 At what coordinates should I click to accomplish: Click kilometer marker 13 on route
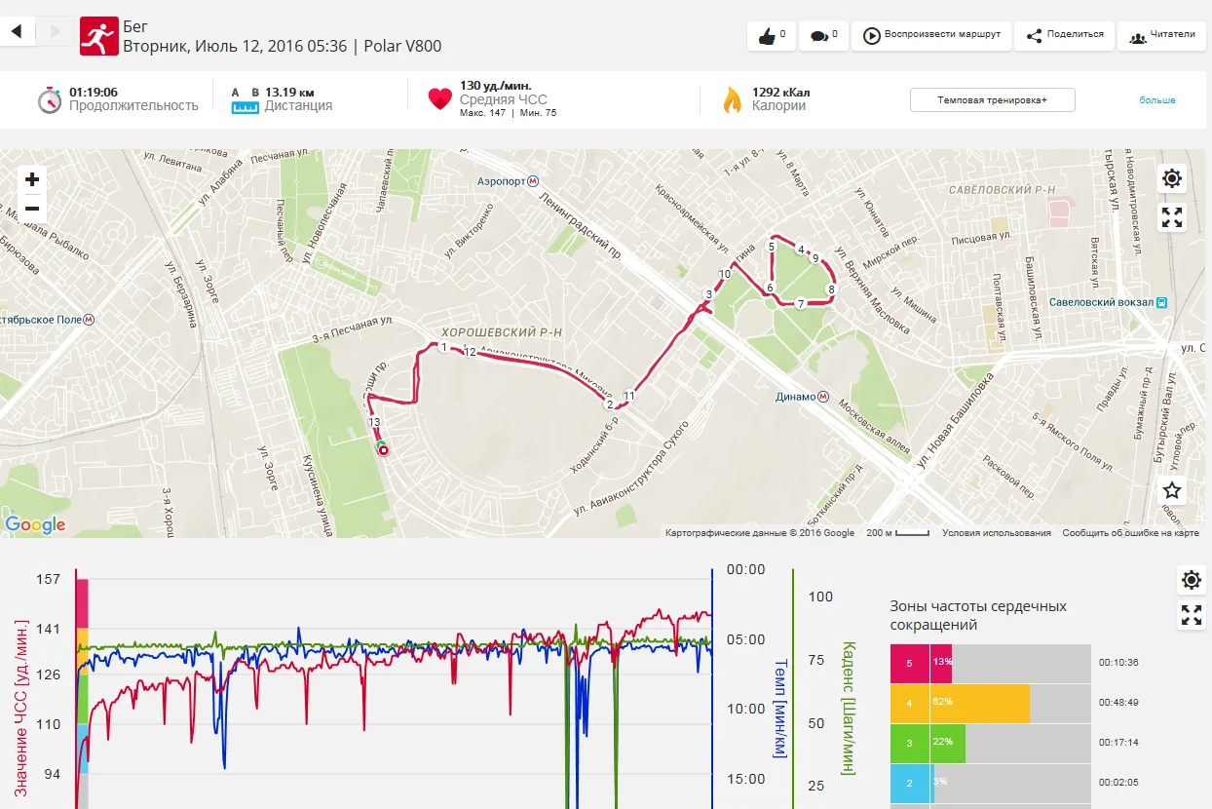[374, 422]
